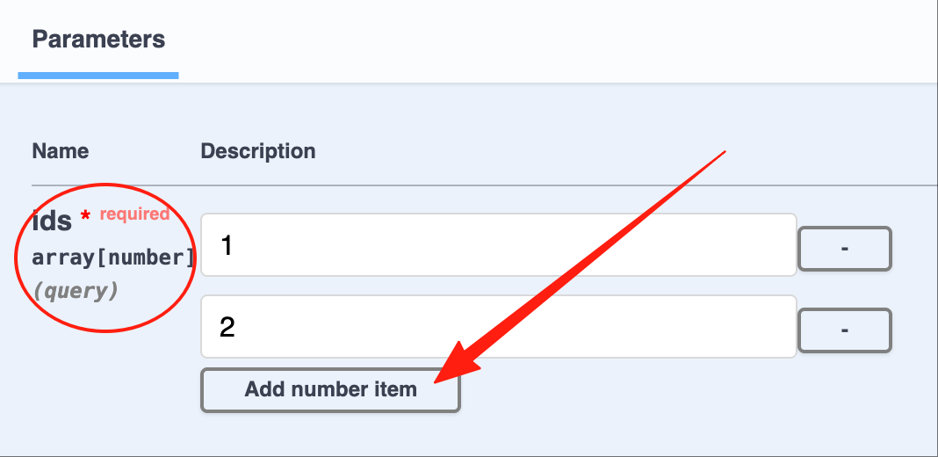Click the Name column header
938x457 pixels.
click(x=61, y=151)
